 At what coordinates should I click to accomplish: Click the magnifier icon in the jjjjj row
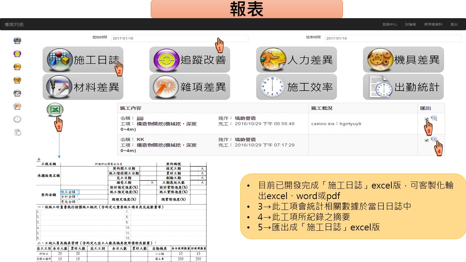pyautogui.click(x=434, y=118)
